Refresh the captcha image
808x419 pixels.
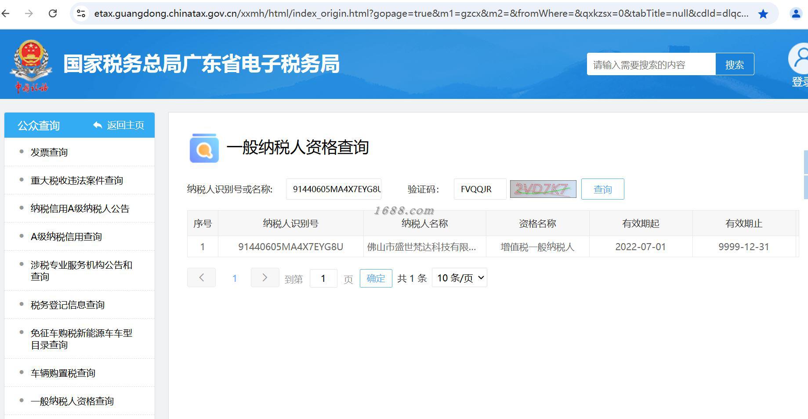[x=543, y=189]
